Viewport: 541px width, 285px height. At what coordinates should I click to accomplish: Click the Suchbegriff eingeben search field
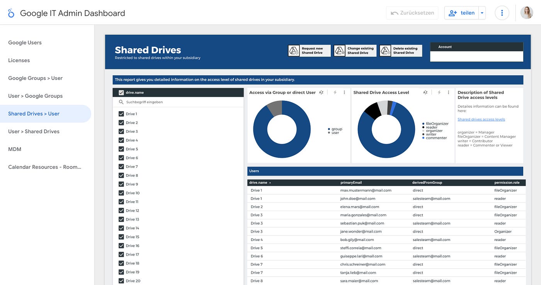(x=178, y=102)
